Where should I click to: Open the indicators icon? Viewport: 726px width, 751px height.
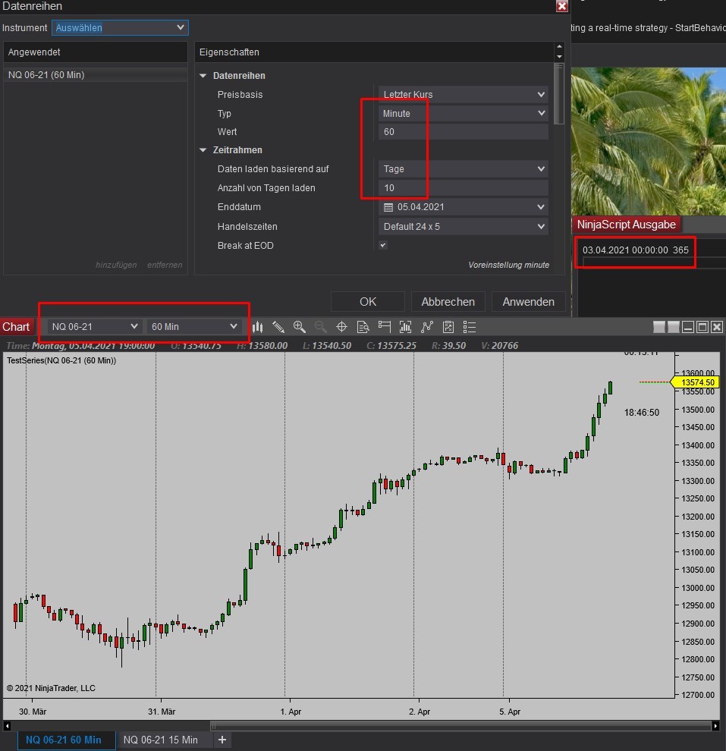point(426,327)
